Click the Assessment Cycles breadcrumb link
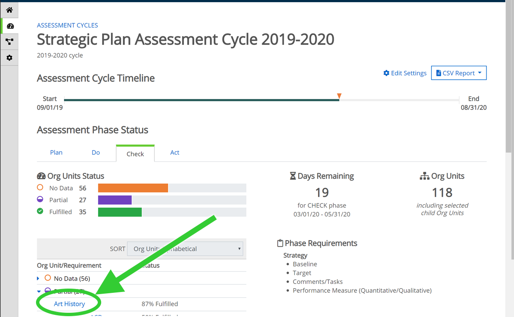The width and height of the screenshot is (514, 317). pos(67,25)
